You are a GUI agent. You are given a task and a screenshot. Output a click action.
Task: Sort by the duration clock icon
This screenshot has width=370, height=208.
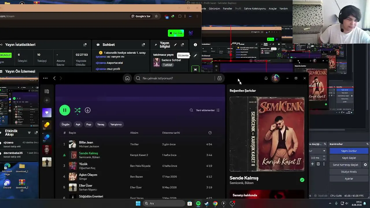[x=210, y=133]
